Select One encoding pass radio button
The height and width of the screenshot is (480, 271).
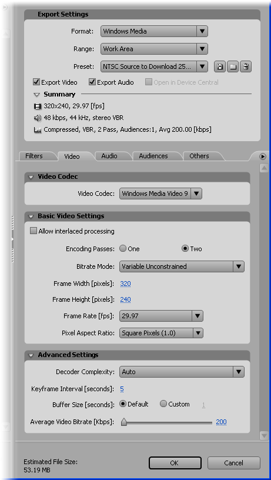123,249
